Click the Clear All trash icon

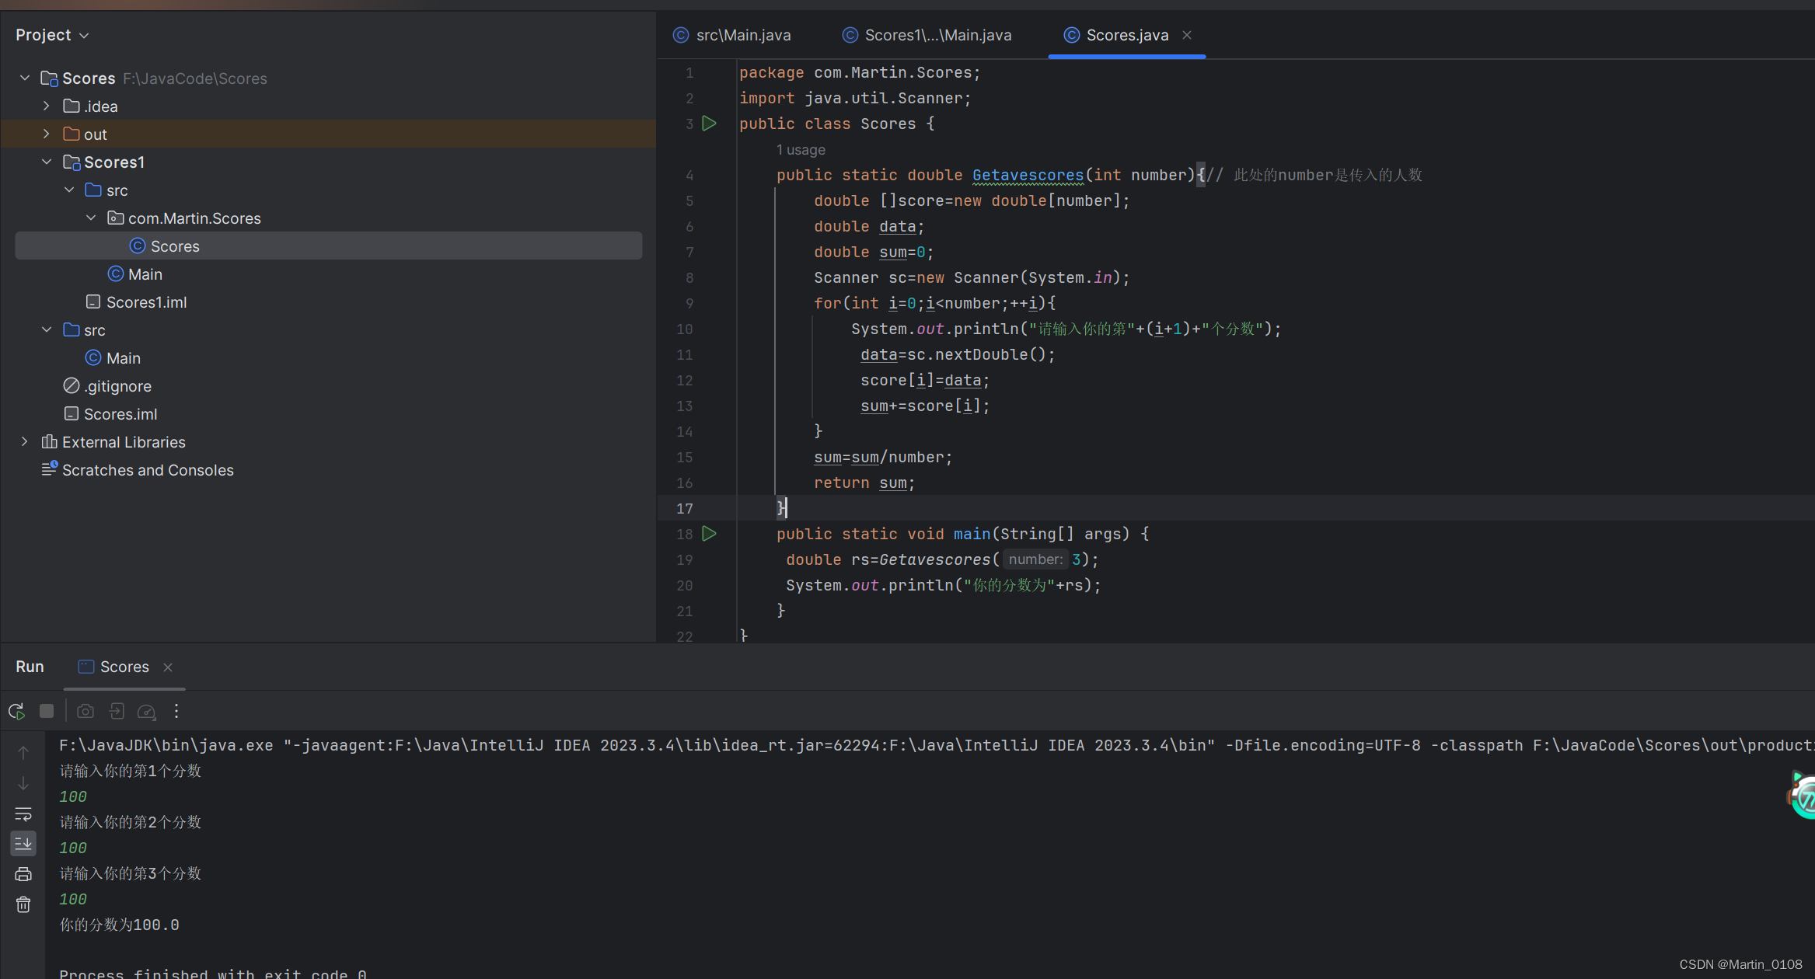(x=23, y=904)
